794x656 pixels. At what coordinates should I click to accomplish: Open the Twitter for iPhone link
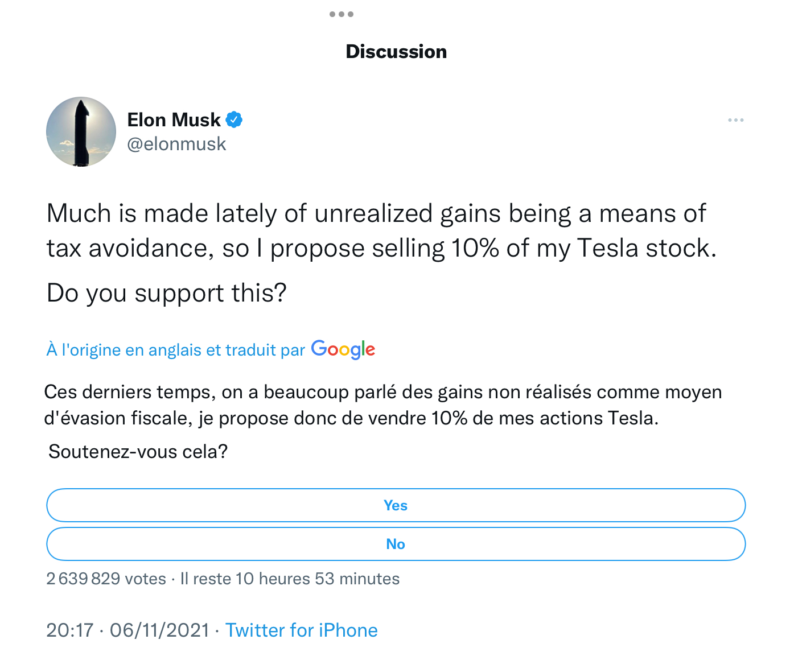tap(302, 630)
